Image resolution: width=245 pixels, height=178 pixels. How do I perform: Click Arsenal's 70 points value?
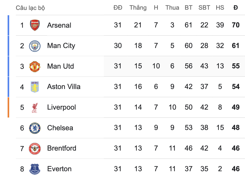coord(236,25)
